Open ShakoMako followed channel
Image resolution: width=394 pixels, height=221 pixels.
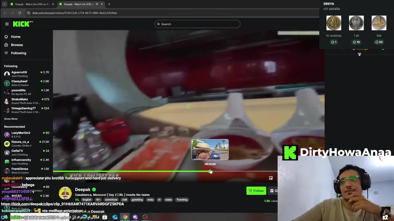click(26, 101)
